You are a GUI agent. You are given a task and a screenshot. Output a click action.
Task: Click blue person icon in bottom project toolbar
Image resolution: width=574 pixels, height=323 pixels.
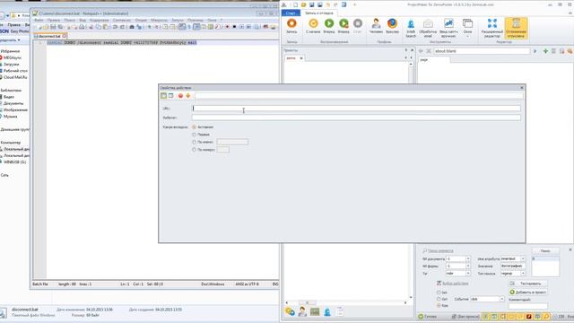click(326, 311)
